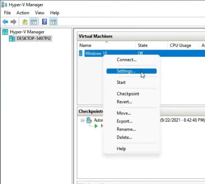Click the blue Help question-mark toolbar icon
205x184 pixels.
[45, 22]
